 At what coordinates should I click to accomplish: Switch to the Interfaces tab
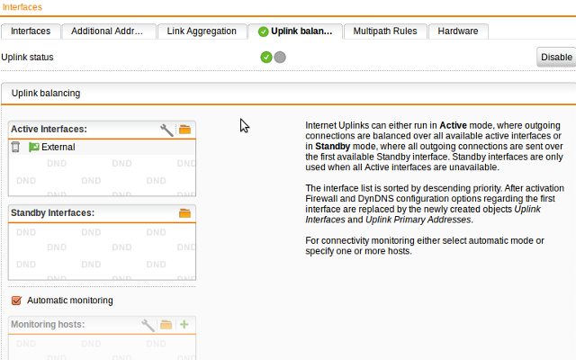pyautogui.click(x=31, y=31)
